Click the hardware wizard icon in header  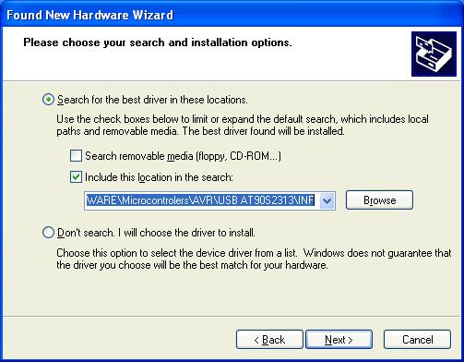click(434, 54)
